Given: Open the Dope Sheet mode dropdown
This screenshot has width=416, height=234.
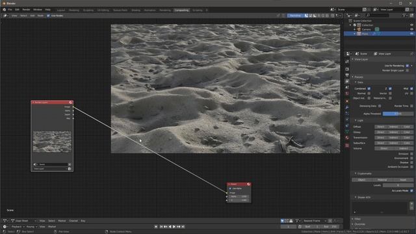Looking at the screenshot, I should [24, 221].
